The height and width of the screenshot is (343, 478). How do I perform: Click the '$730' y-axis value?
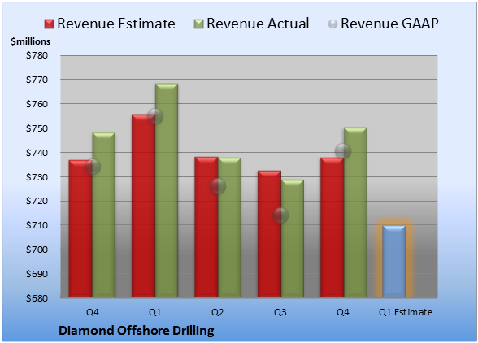coord(37,177)
